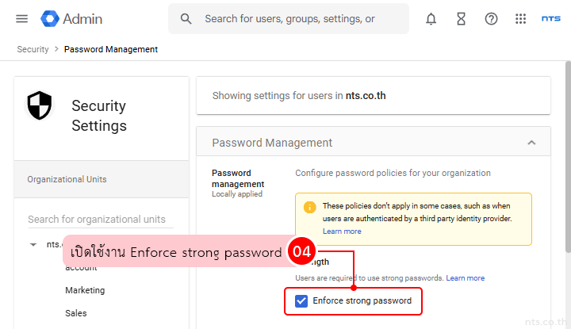Open the tasks hourglass icon
The width and height of the screenshot is (571, 329).
(461, 18)
